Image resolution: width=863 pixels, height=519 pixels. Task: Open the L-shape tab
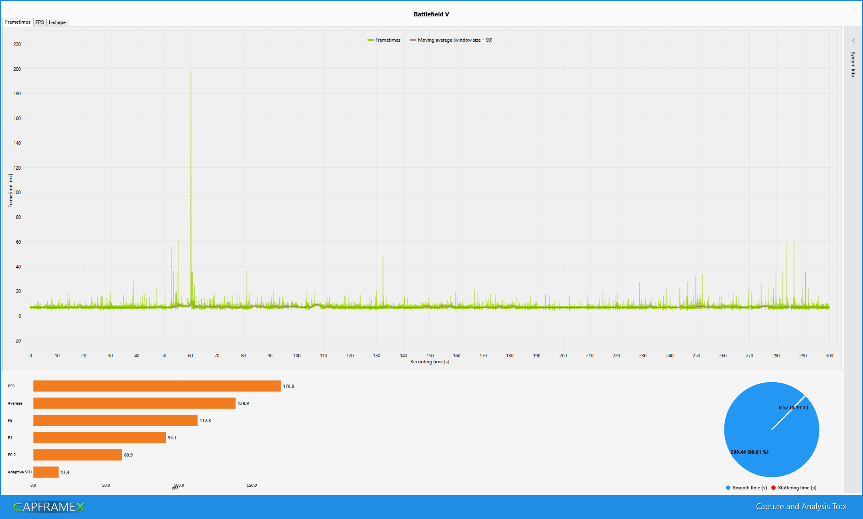coord(57,22)
